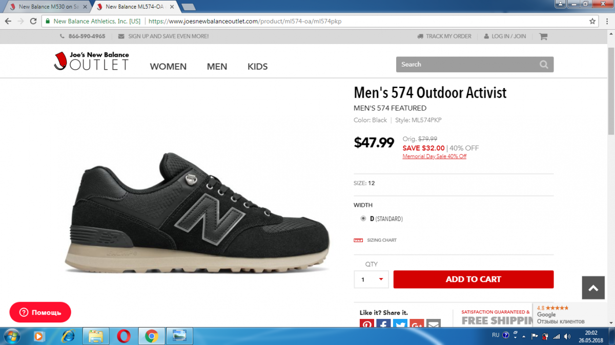Open the shopping cart icon
Image resolution: width=615 pixels, height=345 pixels.
click(543, 36)
